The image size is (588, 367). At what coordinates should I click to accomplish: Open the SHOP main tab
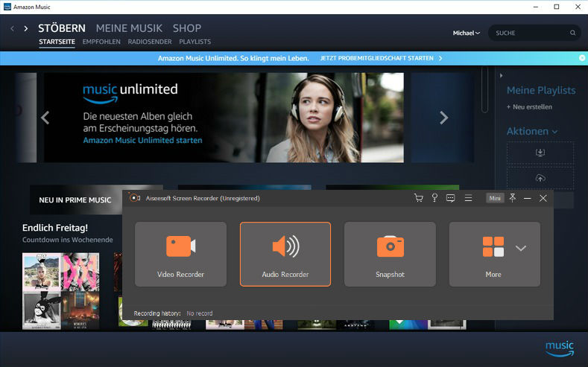(x=187, y=28)
